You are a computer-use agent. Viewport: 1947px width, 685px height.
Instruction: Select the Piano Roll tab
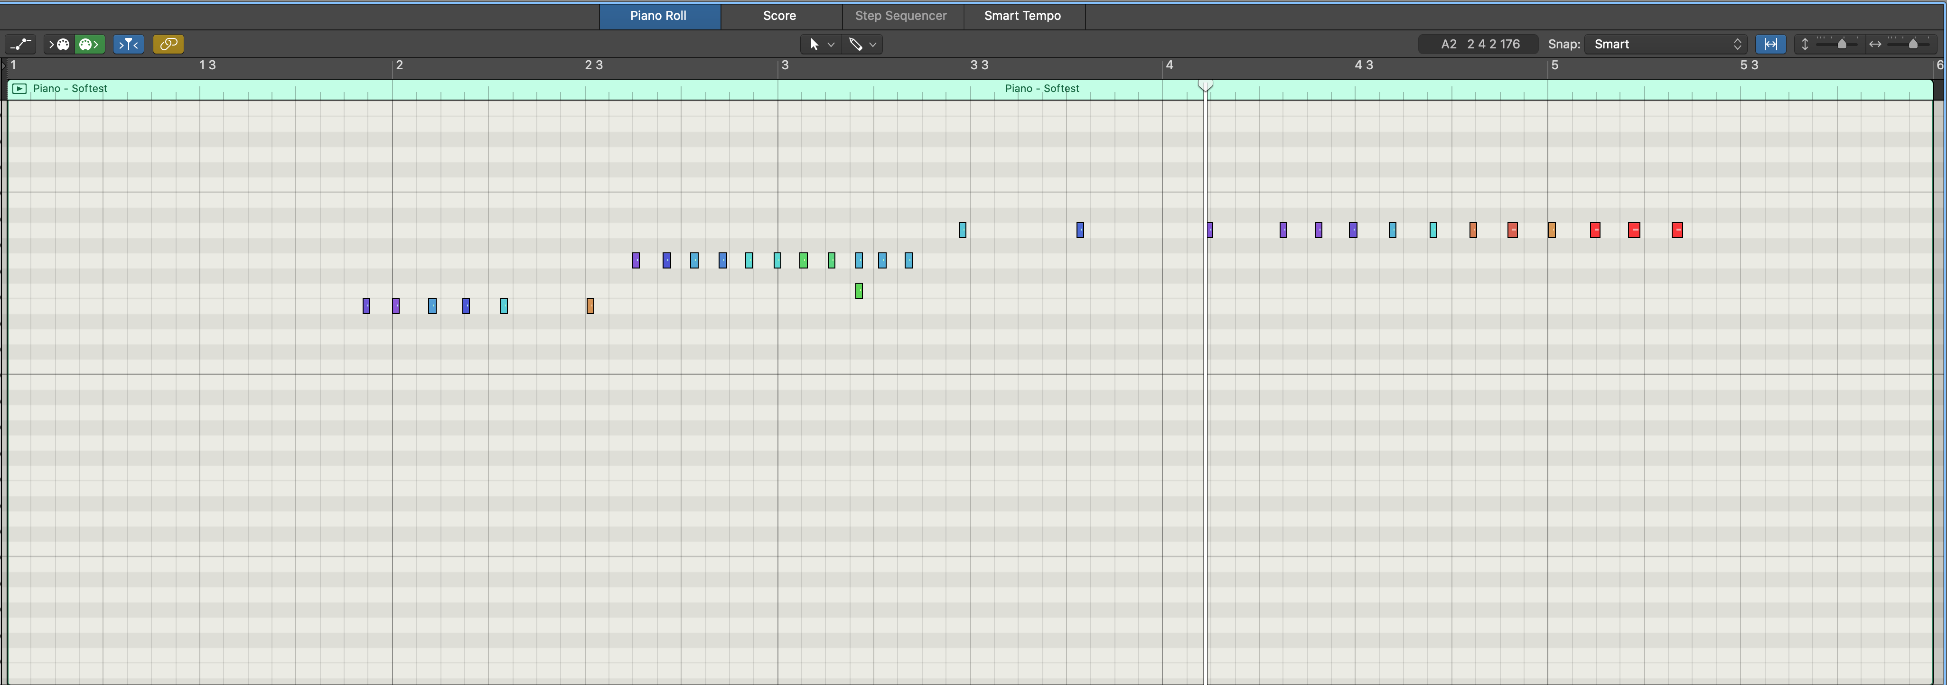pos(658,16)
